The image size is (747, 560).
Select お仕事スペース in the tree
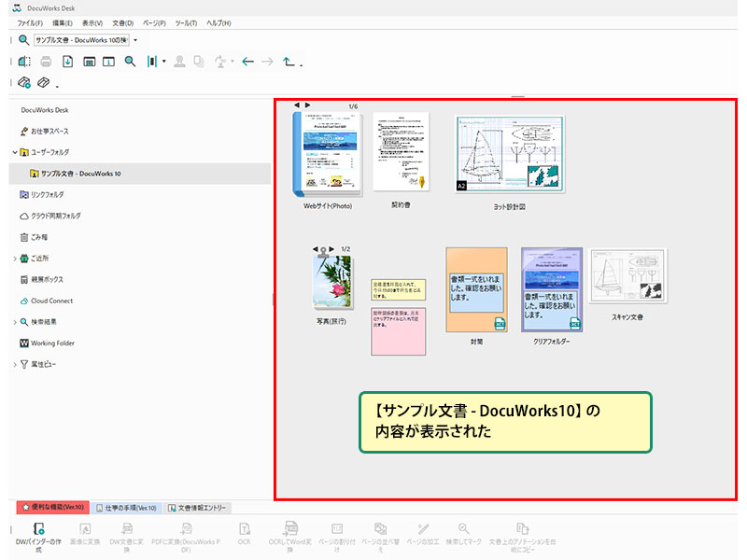[49, 131]
